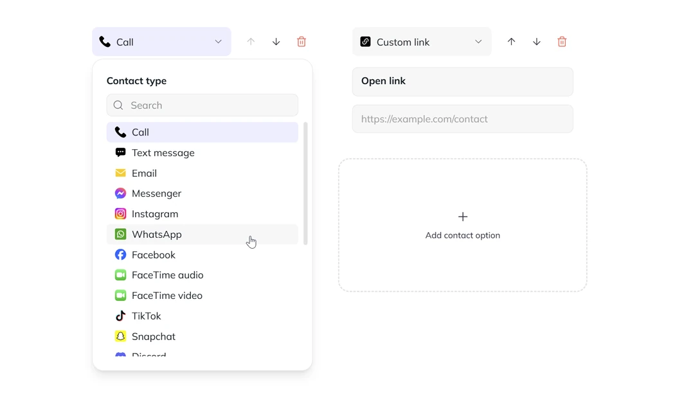Viewport: 675px width, 405px height.
Task: Choose Instagram from the contact types
Action: (x=203, y=214)
